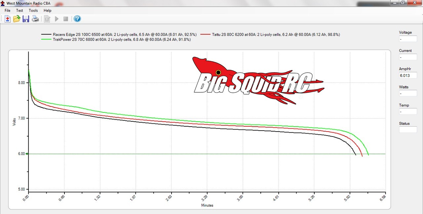Click the "West Mountain Radio CBA" window title
The image size is (423, 214).
(28, 3)
